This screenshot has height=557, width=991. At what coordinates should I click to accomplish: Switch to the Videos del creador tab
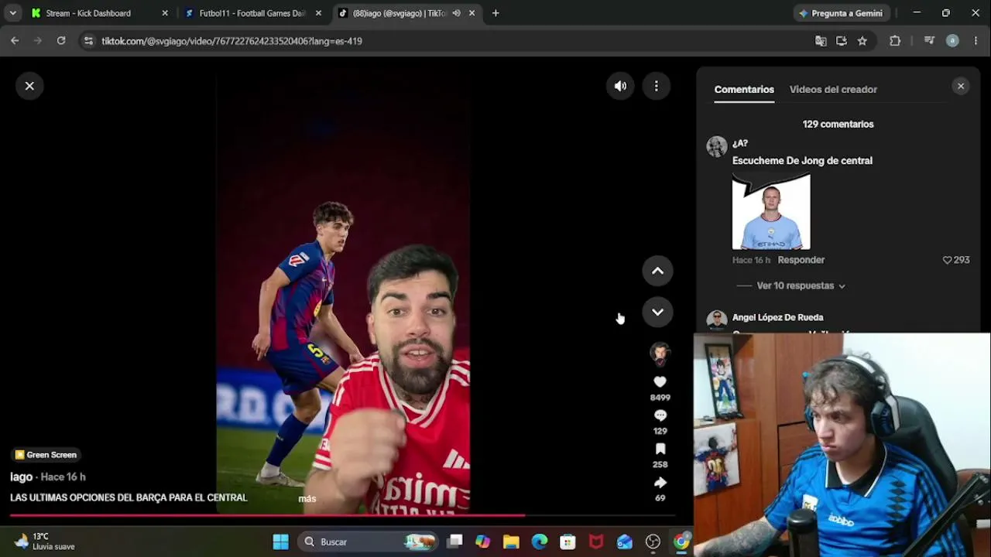833,90
